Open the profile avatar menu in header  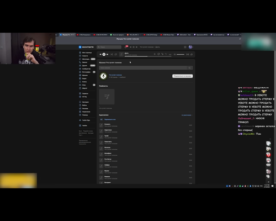point(190,47)
